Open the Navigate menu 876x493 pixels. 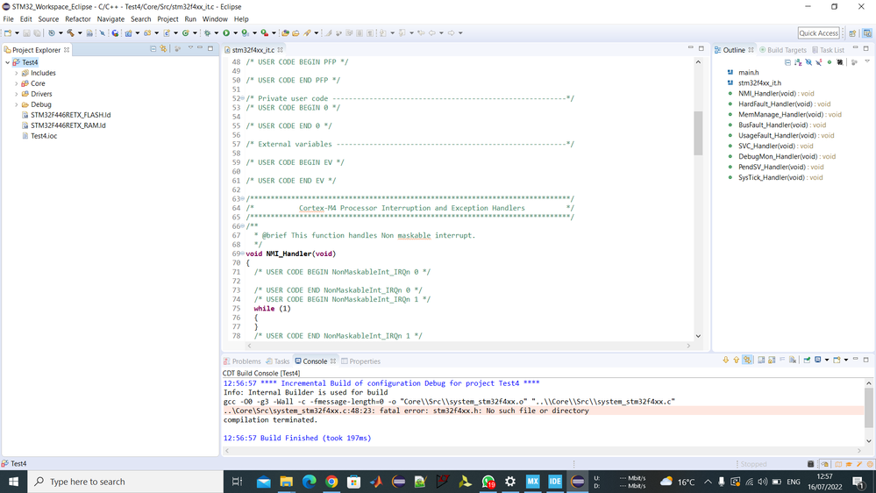[x=110, y=19]
